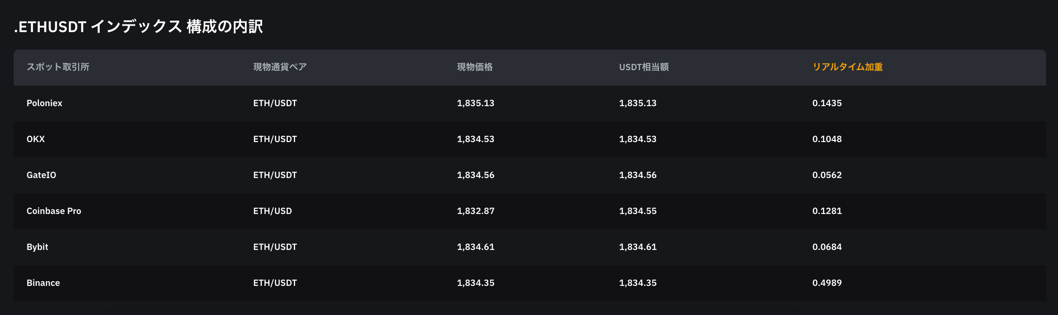Click Binance's real-time weight 0.4989

827,283
